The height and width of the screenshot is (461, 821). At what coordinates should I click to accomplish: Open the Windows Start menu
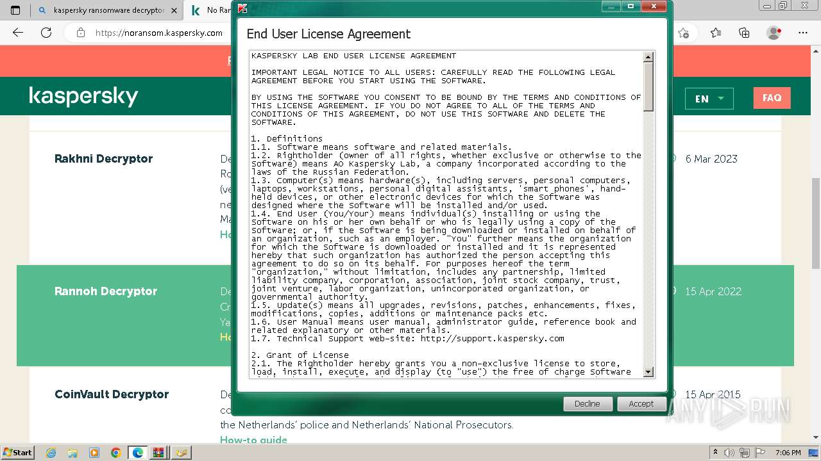(17, 452)
